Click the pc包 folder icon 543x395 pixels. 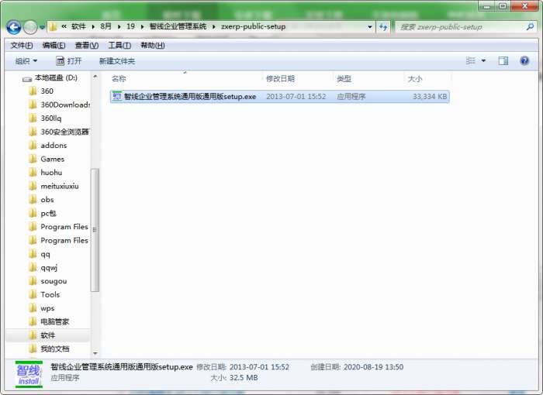33,213
